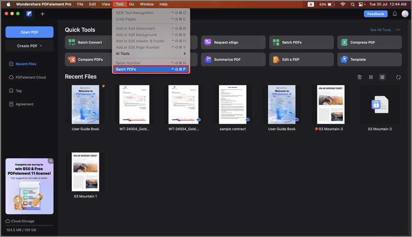Open the View menu
412x237 pixels.
pos(106,4)
